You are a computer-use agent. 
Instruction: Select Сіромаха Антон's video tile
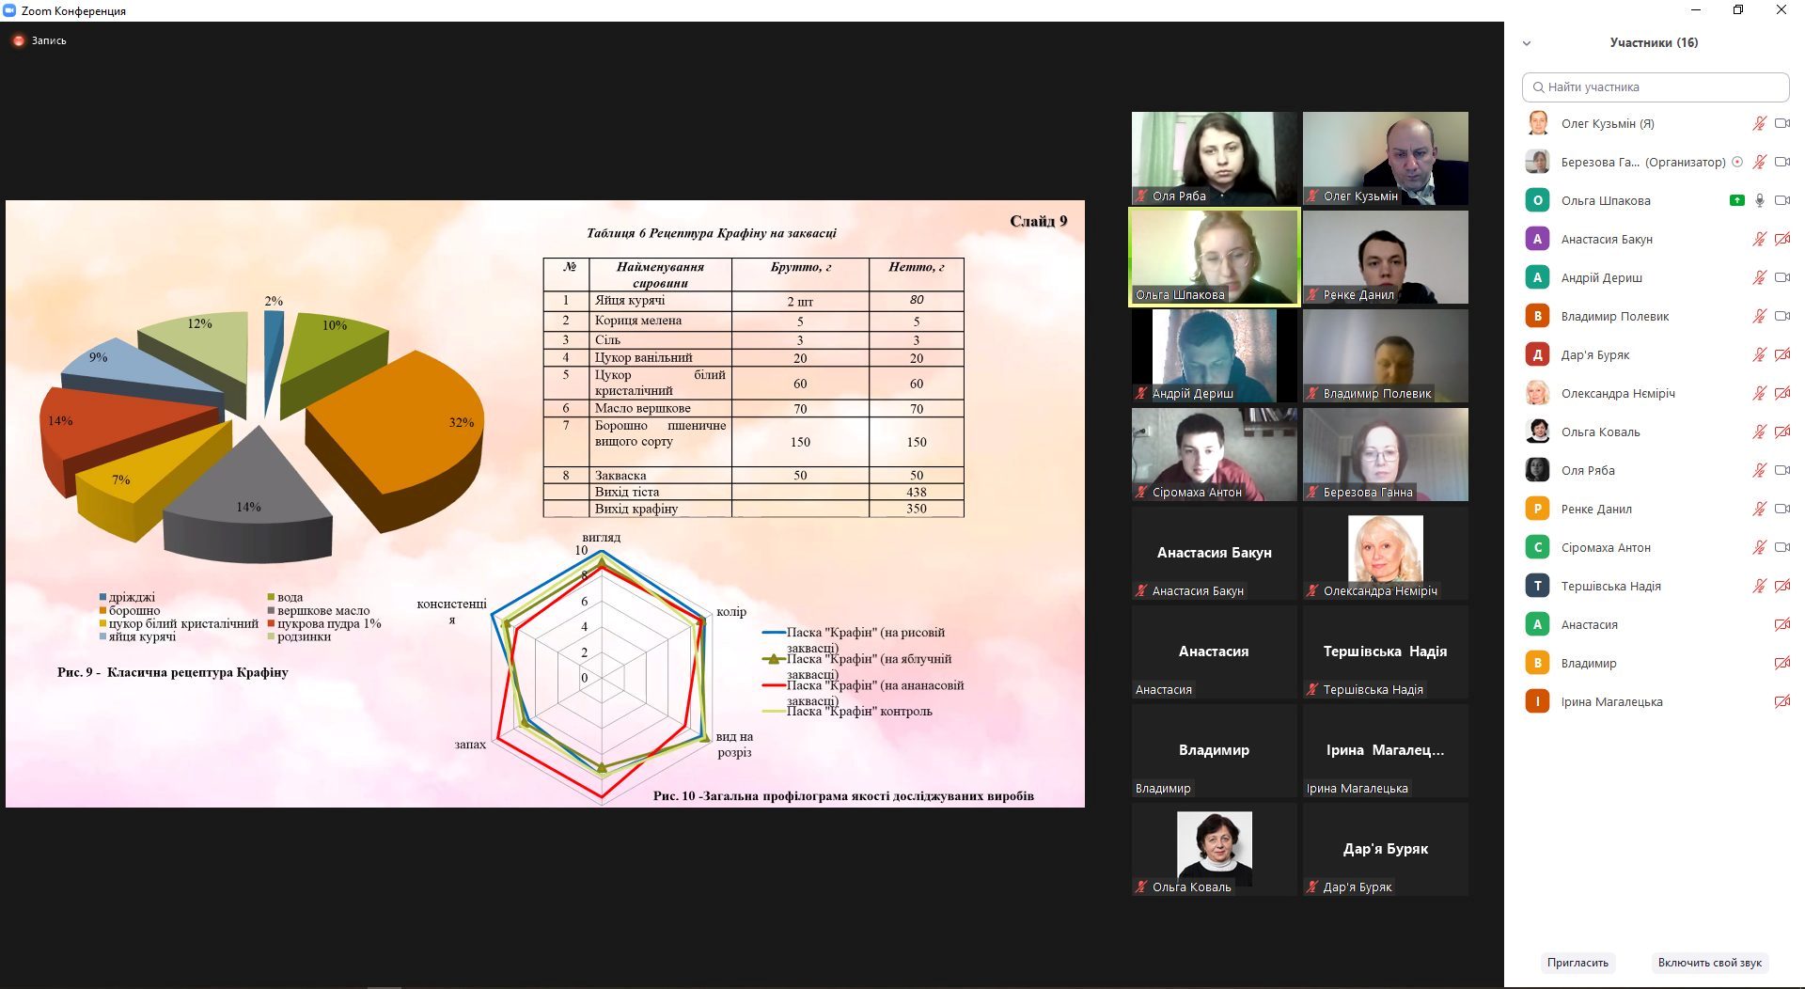(1214, 454)
